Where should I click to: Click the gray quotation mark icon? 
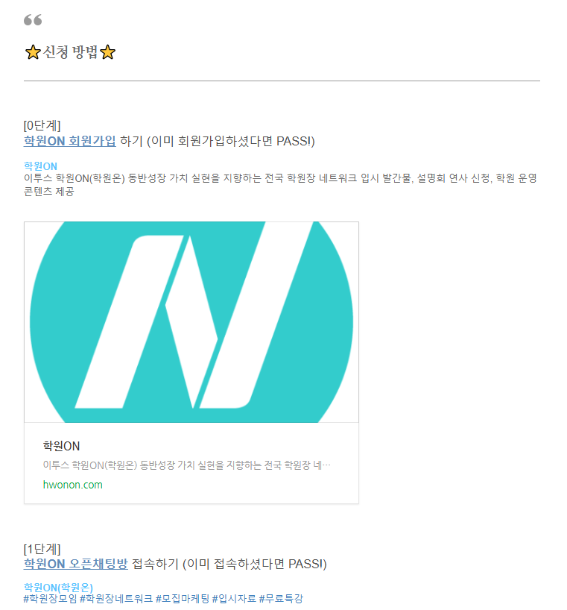(x=33, y=20)
